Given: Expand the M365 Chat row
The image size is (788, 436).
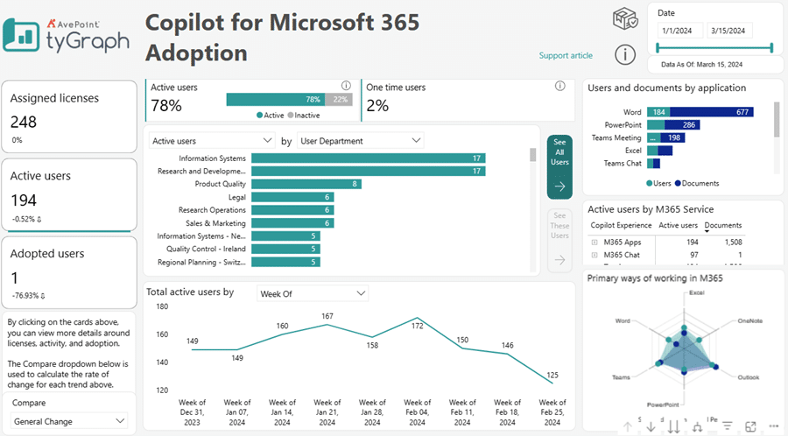Looking at the screenshot, I should pos(595,255).
